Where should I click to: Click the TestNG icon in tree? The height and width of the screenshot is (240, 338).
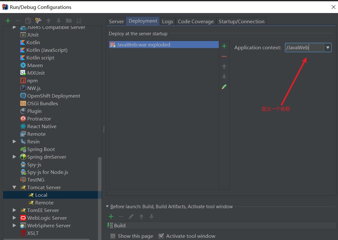pyautogui.click(x=23, y=180)
